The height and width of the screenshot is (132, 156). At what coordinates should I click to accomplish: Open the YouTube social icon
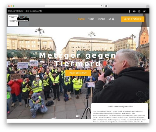click(x=134, y=11)
